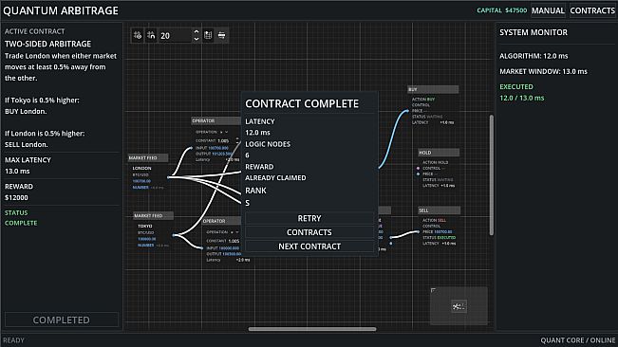This screenshot has width=618, height=347.
Task: Click CONSTANT 1.005 value in lower operator
Action: [x=234, y=241]
